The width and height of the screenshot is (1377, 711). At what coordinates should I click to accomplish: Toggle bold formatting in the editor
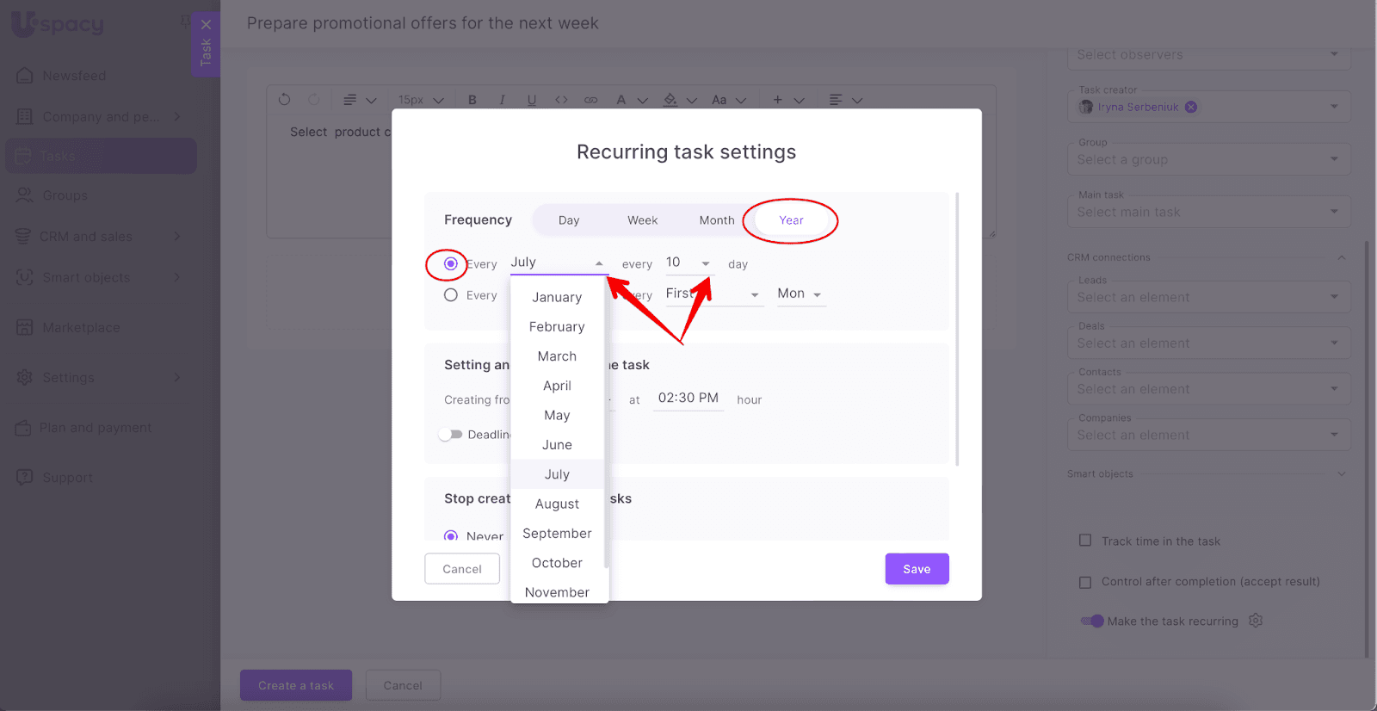472,100
